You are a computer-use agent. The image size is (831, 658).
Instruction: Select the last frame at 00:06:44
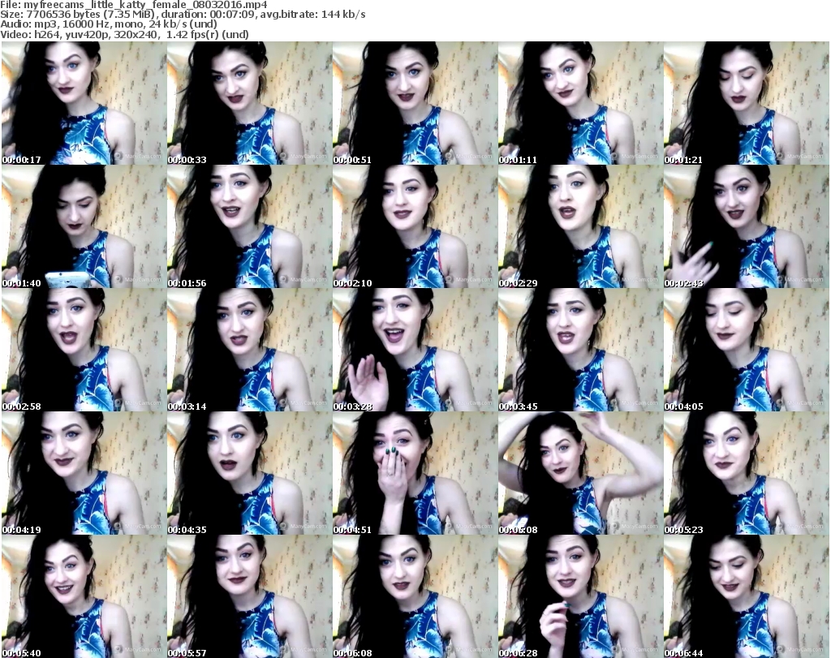click(746, 596)
